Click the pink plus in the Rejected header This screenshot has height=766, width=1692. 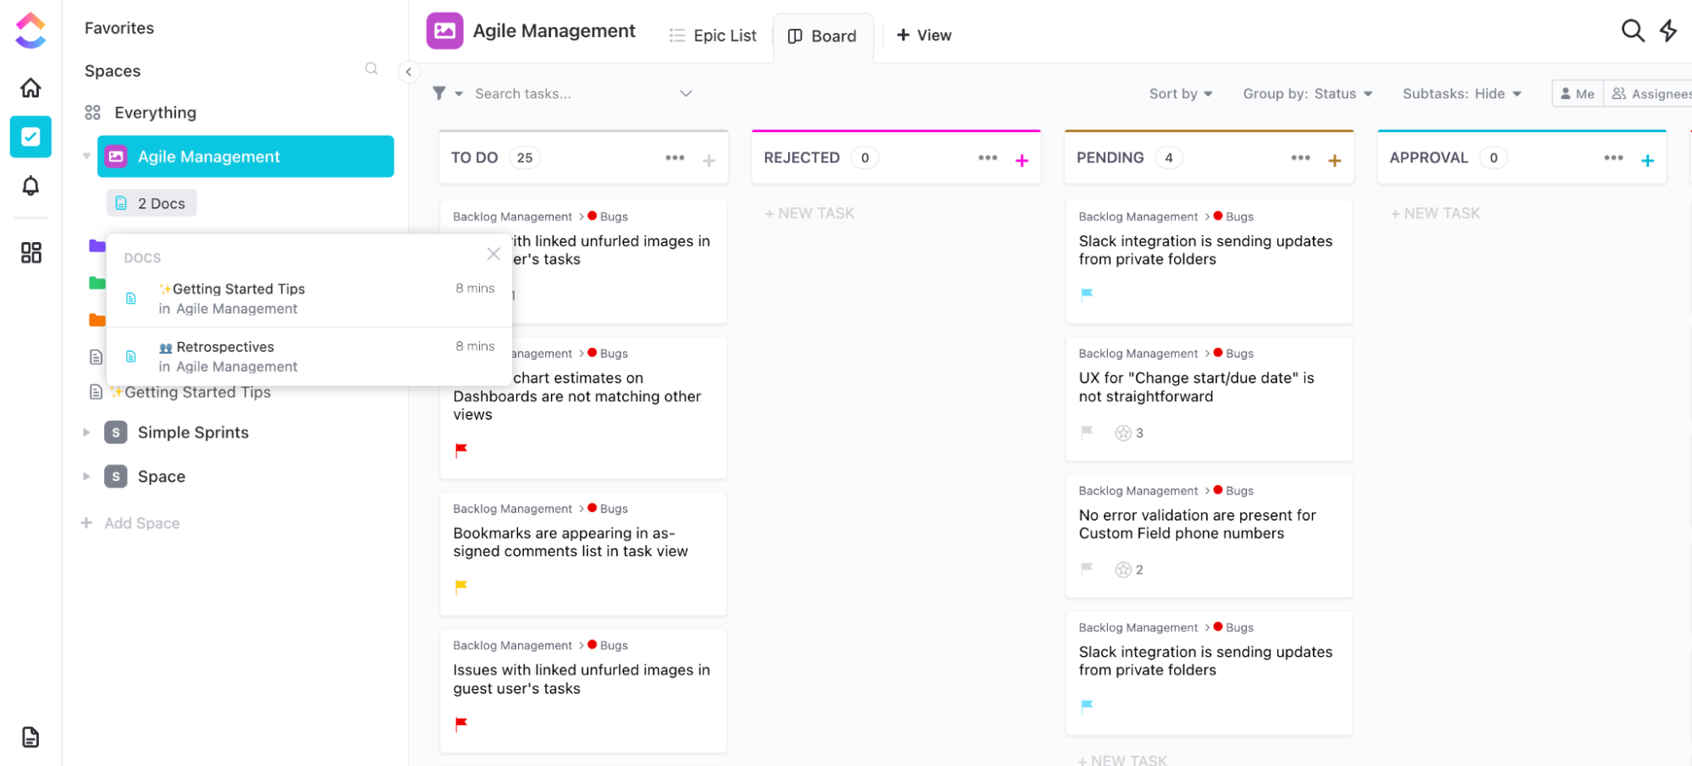[x=1022, y=160]
